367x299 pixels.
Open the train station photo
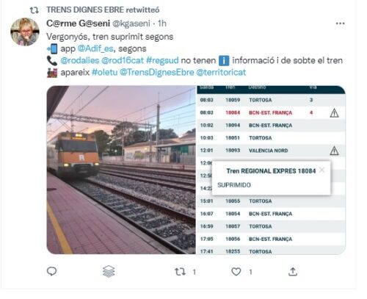pos(121,170)
